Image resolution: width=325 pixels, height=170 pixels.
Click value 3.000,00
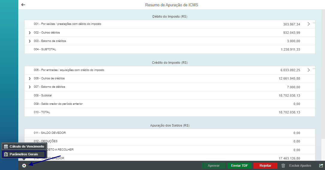(294, 41)
